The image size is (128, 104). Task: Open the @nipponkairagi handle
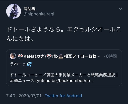(x=39, y=14)
